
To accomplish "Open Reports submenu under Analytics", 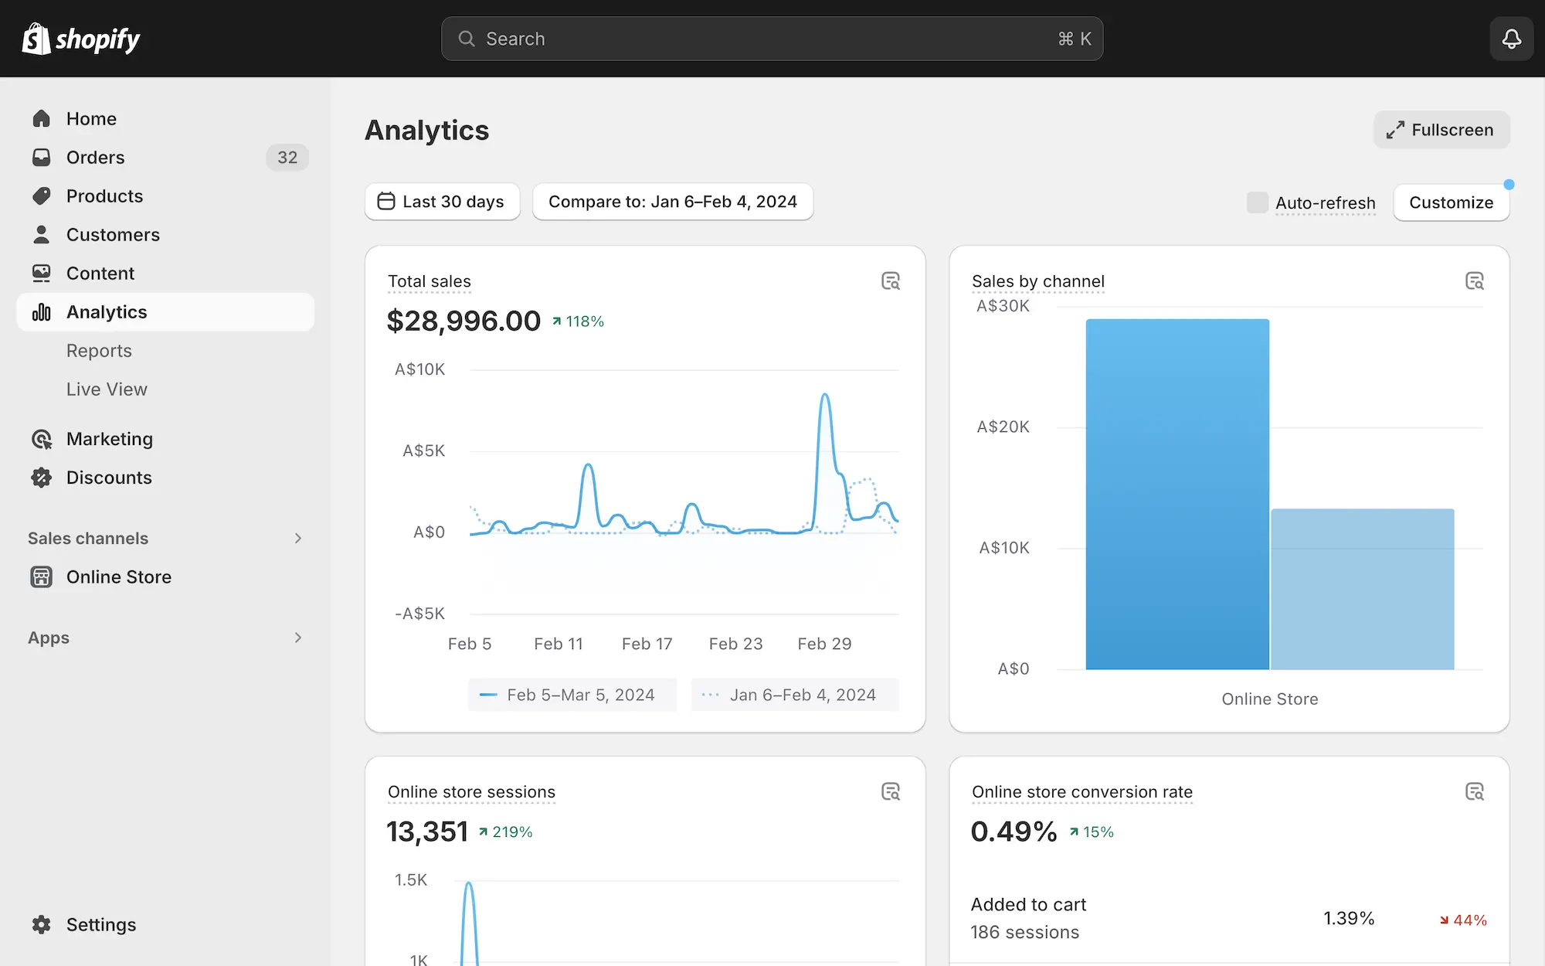I will 99,351.
